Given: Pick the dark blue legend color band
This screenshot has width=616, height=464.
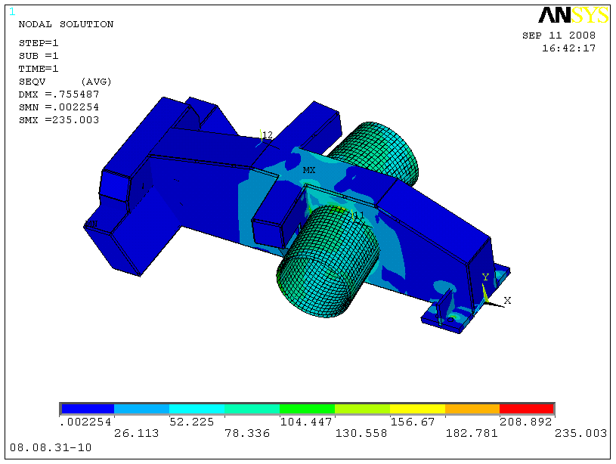Looking at the screenshot, I should click(x=87, y=409).
